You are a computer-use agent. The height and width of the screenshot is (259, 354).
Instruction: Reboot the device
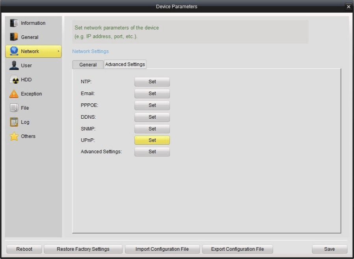coord(24,249)
